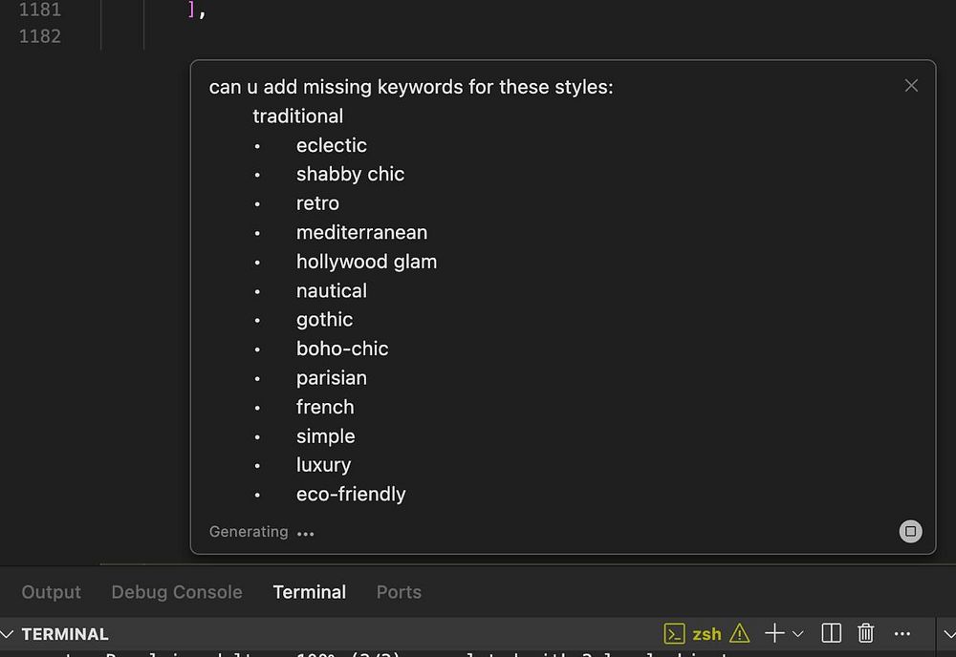Click line number 1181 in the gutter
Viewport: 956px width, 657px height.
(x=40, y=10)
